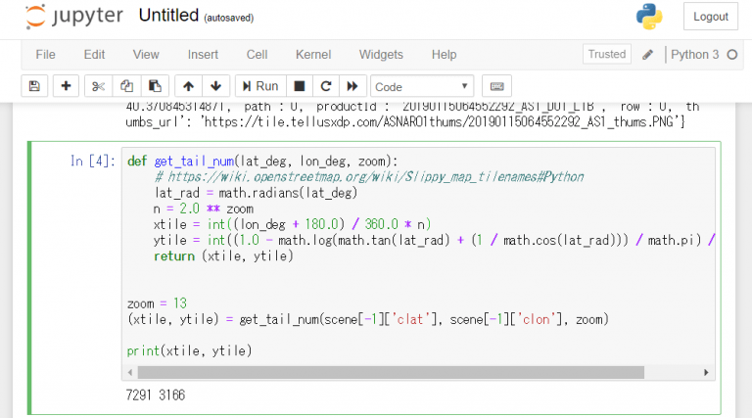Click the Python 3 kernel name
Image resolution: width=752 pixels, height=418 pixels.
[x=694, y=55]
